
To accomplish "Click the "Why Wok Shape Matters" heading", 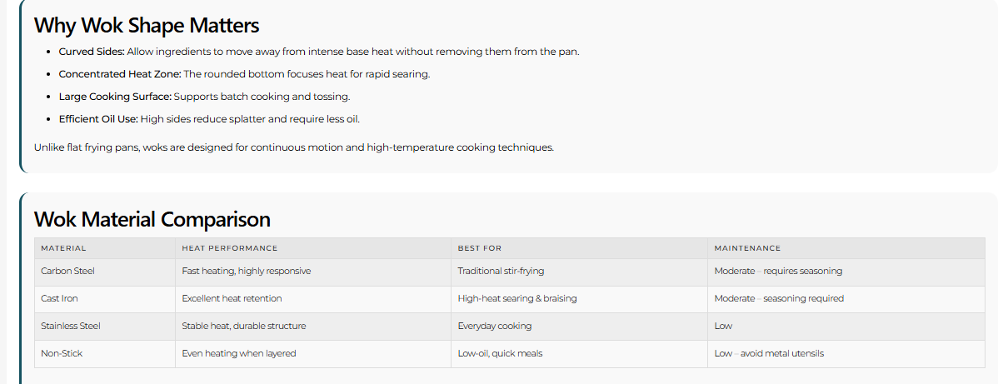I will (147, 25).
